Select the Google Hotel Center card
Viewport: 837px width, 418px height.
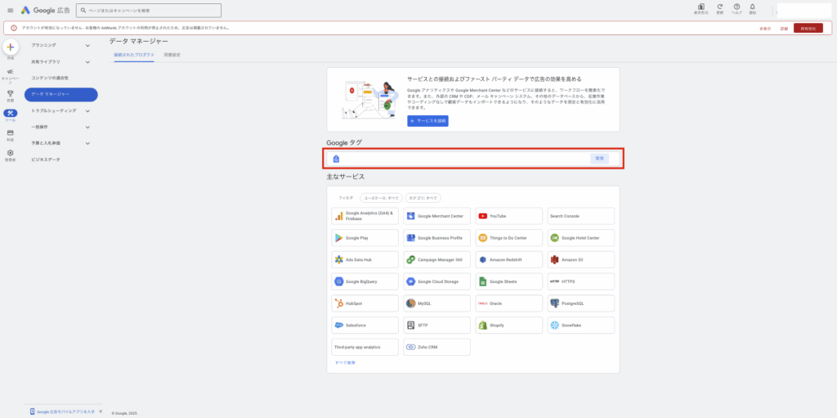[x=581, y=238]
